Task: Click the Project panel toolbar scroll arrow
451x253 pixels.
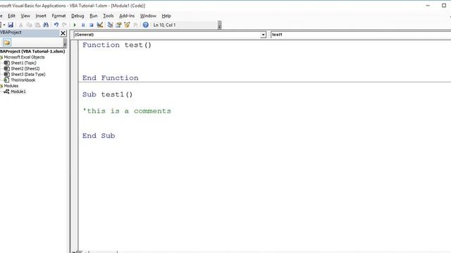Action: (x=65, y=43)
